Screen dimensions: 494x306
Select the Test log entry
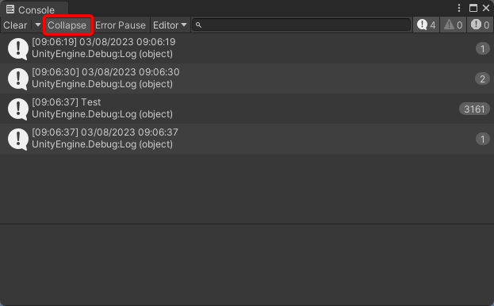tap(247, 109)
